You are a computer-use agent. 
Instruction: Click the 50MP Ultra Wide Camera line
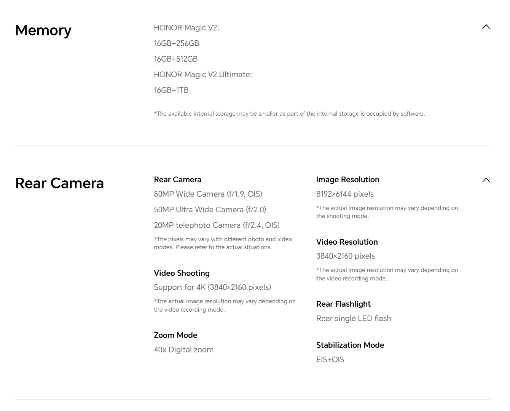click(x=210, y=210)
